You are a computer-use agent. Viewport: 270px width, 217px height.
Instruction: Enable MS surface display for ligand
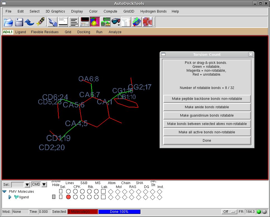(x=96, y=197)
